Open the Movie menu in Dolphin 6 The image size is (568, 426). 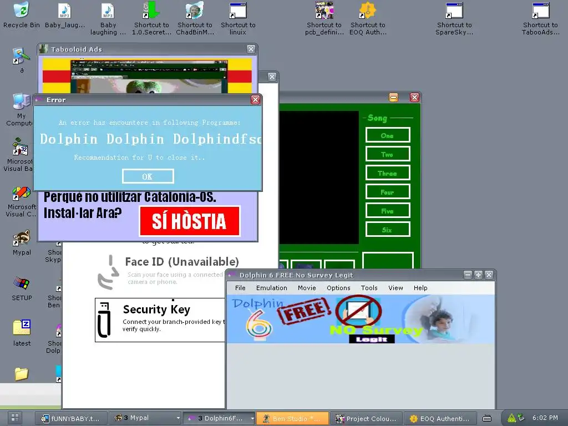coord(307,288)
